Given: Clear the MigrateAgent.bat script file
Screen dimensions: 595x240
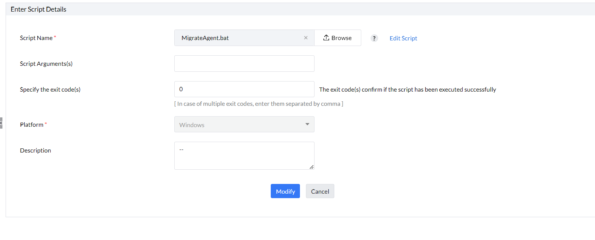Looking at the screenshot, I should click(x=306, y=38).
